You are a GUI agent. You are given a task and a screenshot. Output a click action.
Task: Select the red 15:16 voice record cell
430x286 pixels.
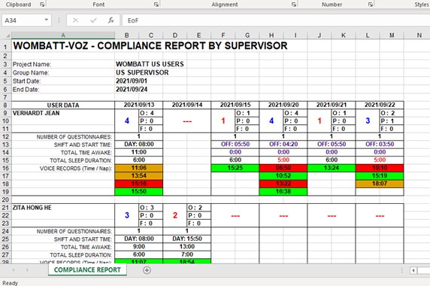pos(139,184)
